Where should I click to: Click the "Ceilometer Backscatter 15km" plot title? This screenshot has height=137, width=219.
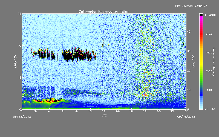[104, 12]
